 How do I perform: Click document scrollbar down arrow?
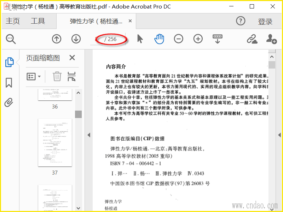coord(272,209)
